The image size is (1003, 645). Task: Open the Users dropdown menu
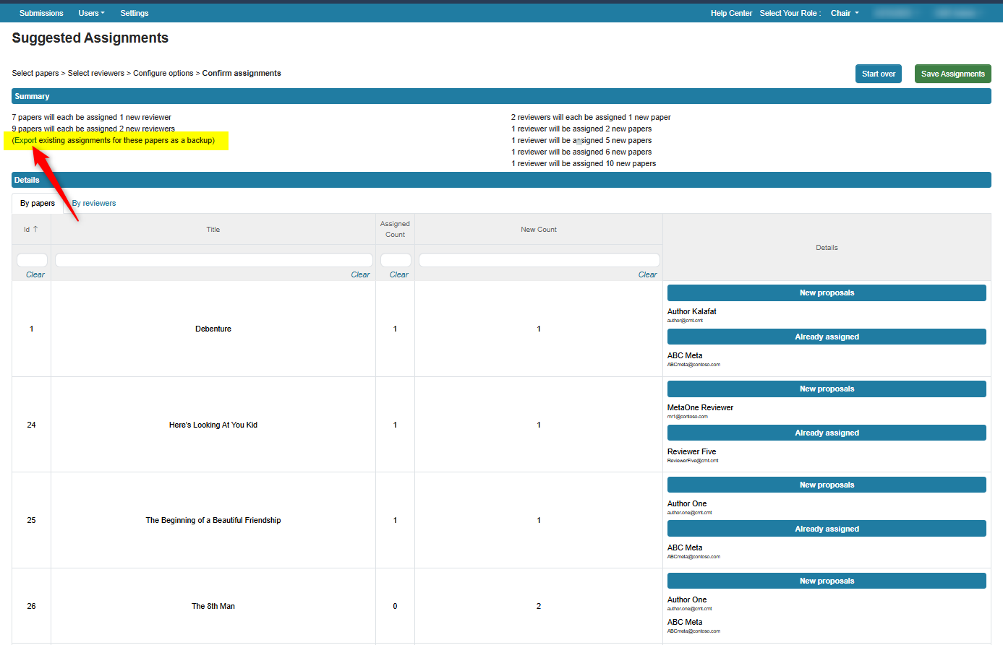91,12
